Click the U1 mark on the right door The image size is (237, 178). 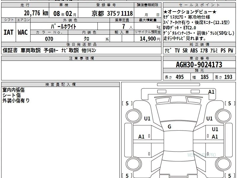(x=215, y=129)
